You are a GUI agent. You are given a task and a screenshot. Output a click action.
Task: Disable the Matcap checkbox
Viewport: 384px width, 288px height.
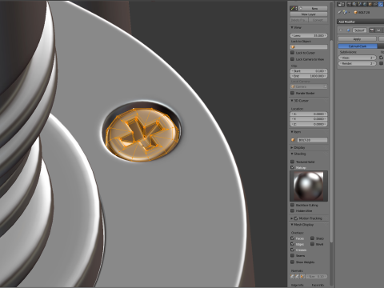(x=292, y=167)
